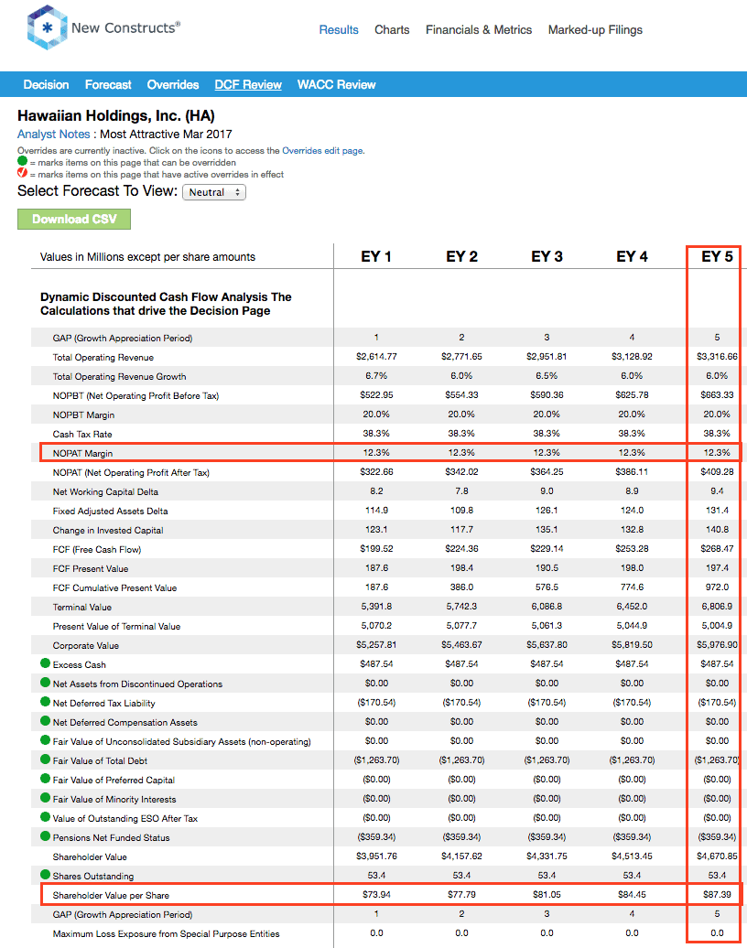
Task: Click the $73.94 value under EY 1
Action: (x=376, y=894)
